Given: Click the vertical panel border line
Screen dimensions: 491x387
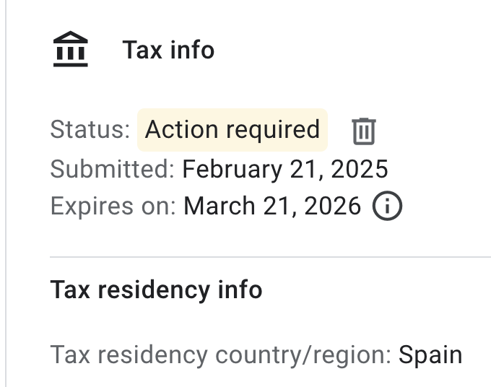Looking at the screenshot, I should [6, 193].
